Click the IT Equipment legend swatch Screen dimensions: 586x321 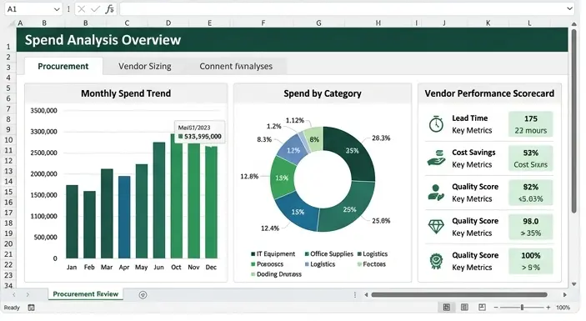coord(253,254)
